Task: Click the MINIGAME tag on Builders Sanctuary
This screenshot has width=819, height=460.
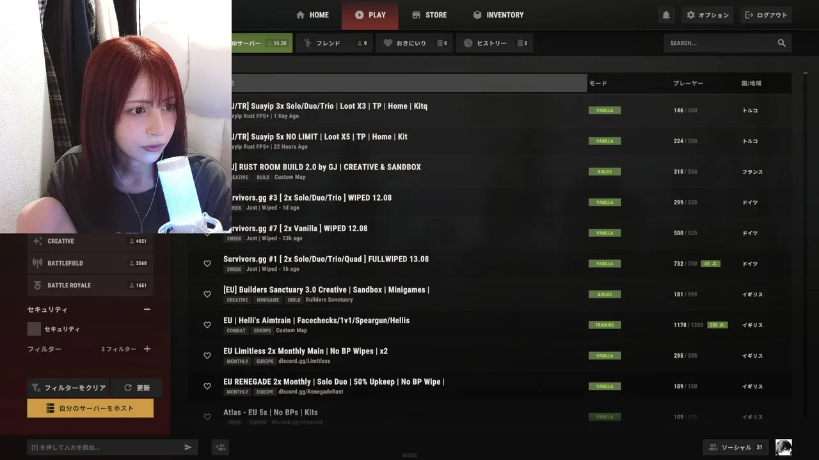Action: pyautogui.click(x=268, y=300)
